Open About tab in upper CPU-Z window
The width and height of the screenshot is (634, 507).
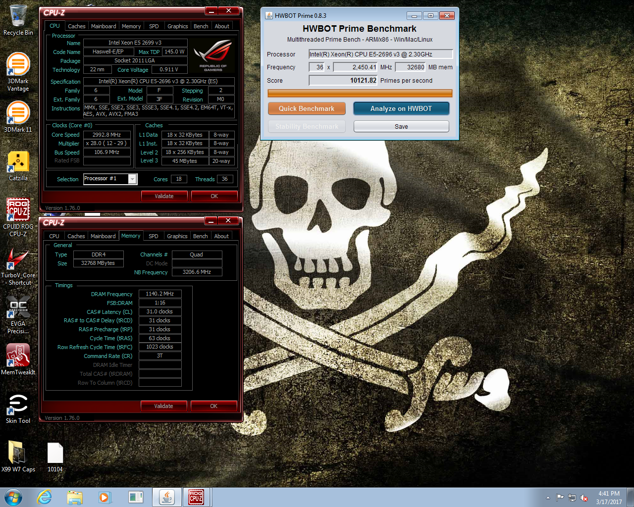(222, 26)
